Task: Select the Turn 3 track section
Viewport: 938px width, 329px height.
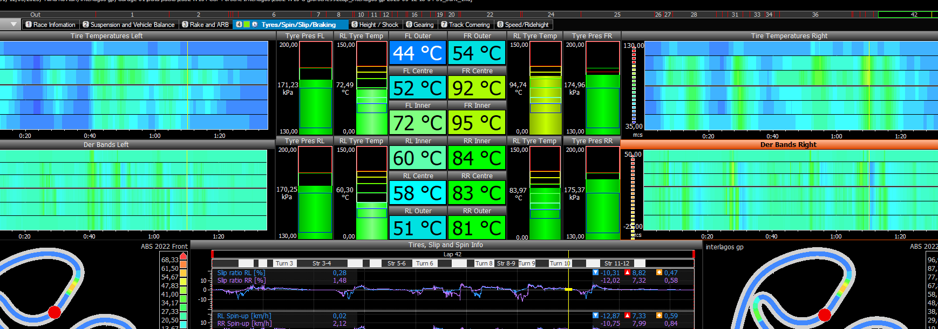Action: coord(284,263)
